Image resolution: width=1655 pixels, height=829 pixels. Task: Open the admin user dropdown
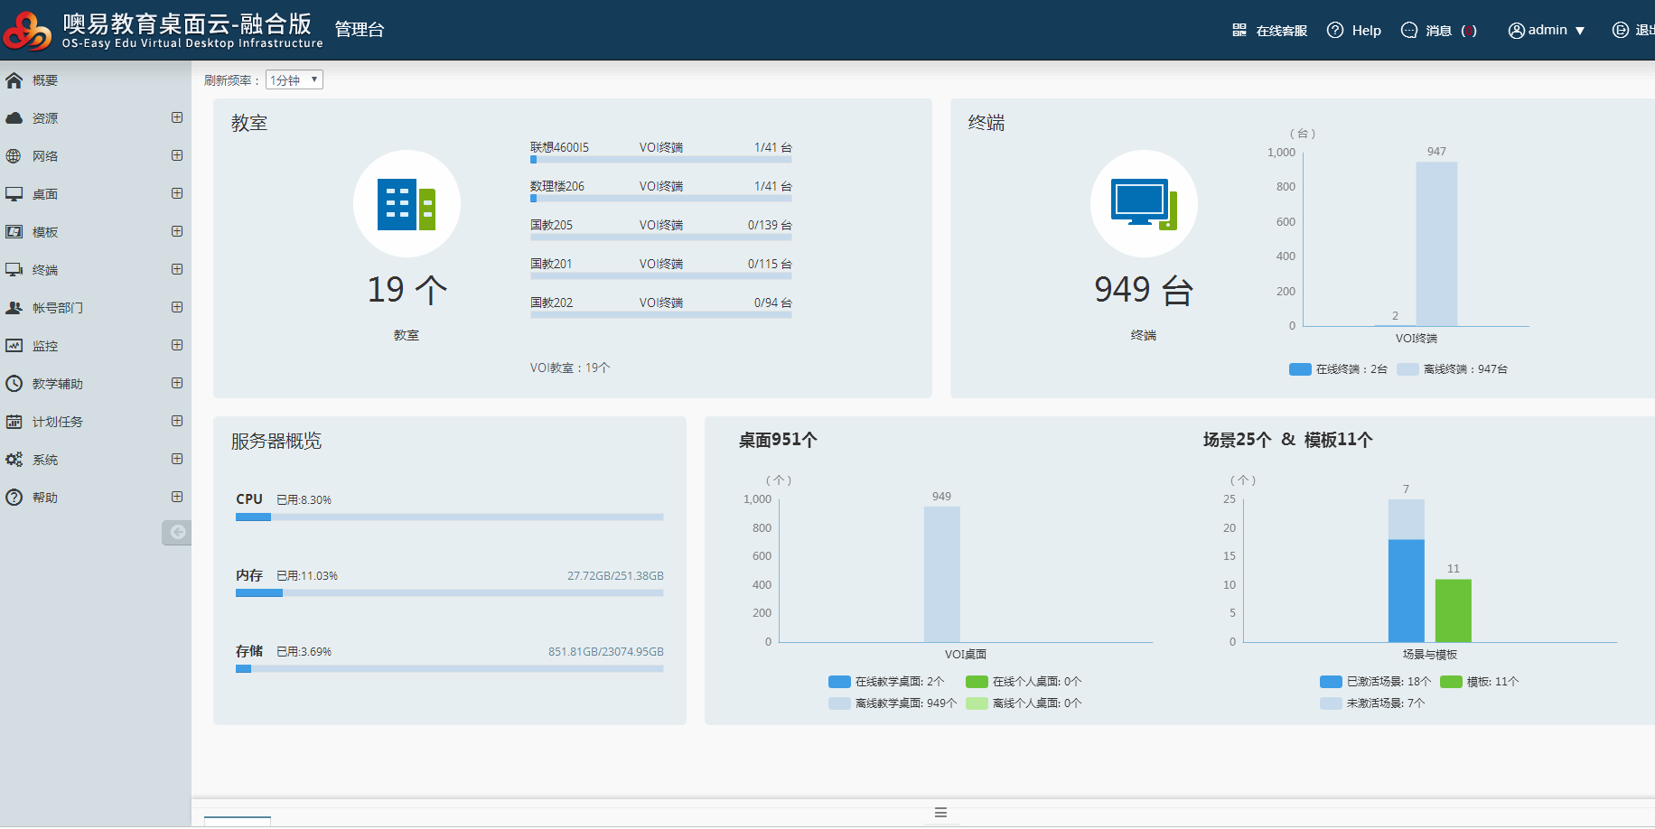click(1547, 30)
